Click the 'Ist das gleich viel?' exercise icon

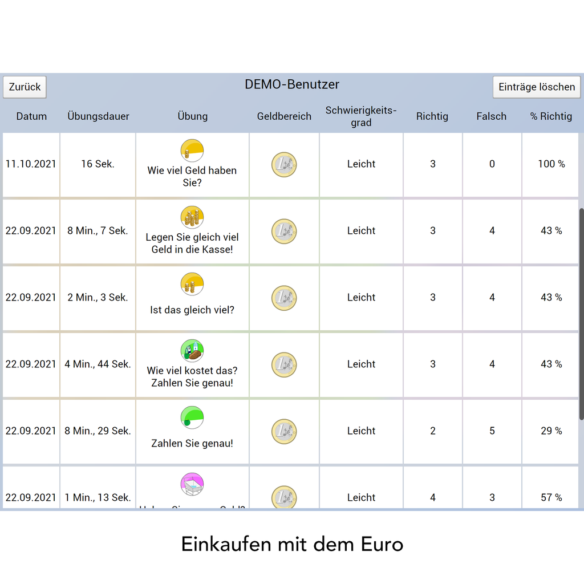point(192,284)
